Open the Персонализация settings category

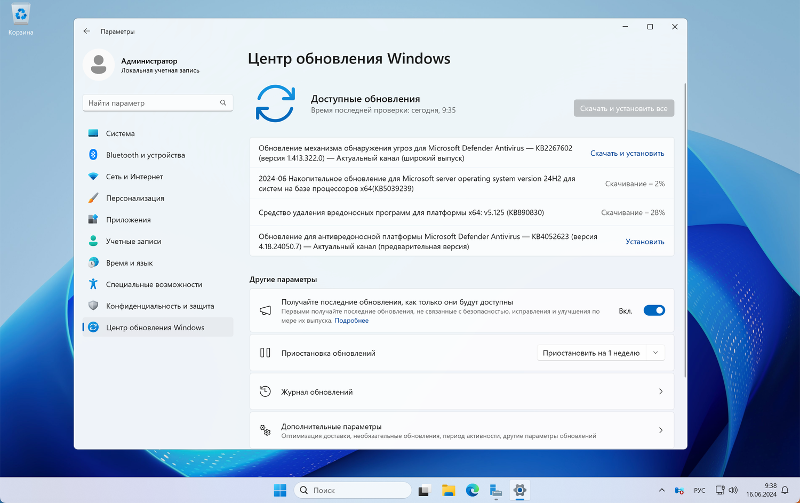(x=158, y=198)
